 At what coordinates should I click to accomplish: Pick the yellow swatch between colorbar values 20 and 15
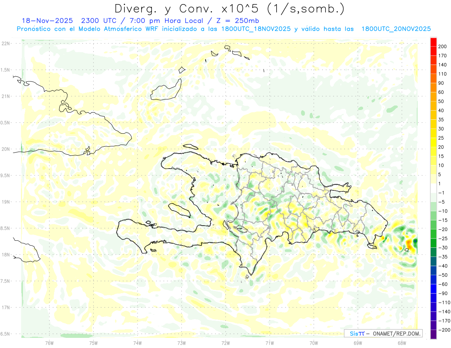(433, 152)
